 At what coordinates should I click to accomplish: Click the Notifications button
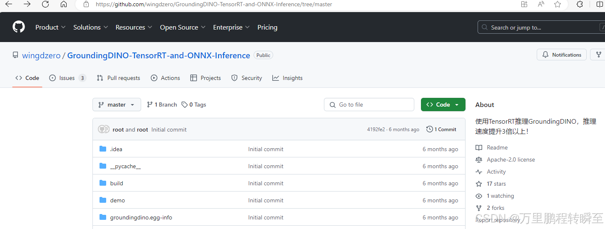(x=562, y=55)
